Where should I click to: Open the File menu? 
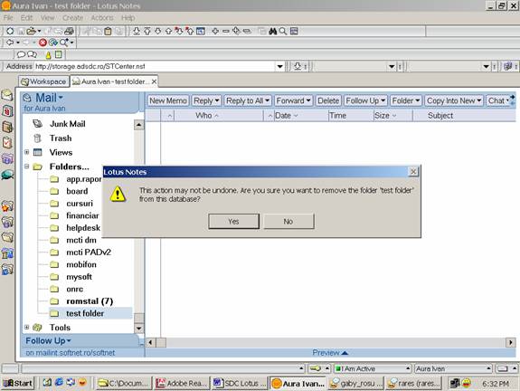(x=8, y=18)
